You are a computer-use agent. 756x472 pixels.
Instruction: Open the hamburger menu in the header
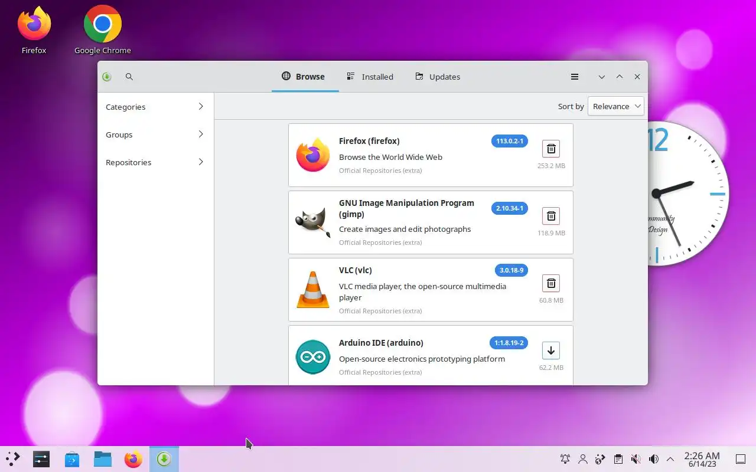(x=575, y=77)
